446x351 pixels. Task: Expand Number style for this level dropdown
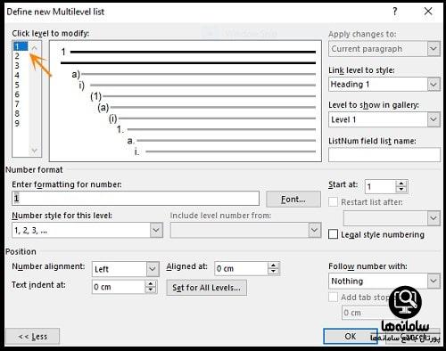pyautogui.click(x=156, y=230)
